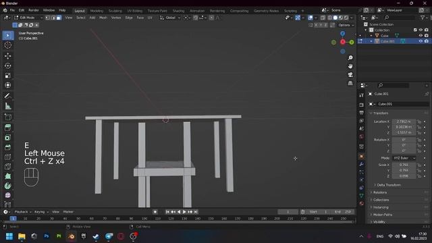Uncheck Collection exclude checkbox in outliner
The height and width of the screenshot is (243, 432).
click(x=415, y=30)
